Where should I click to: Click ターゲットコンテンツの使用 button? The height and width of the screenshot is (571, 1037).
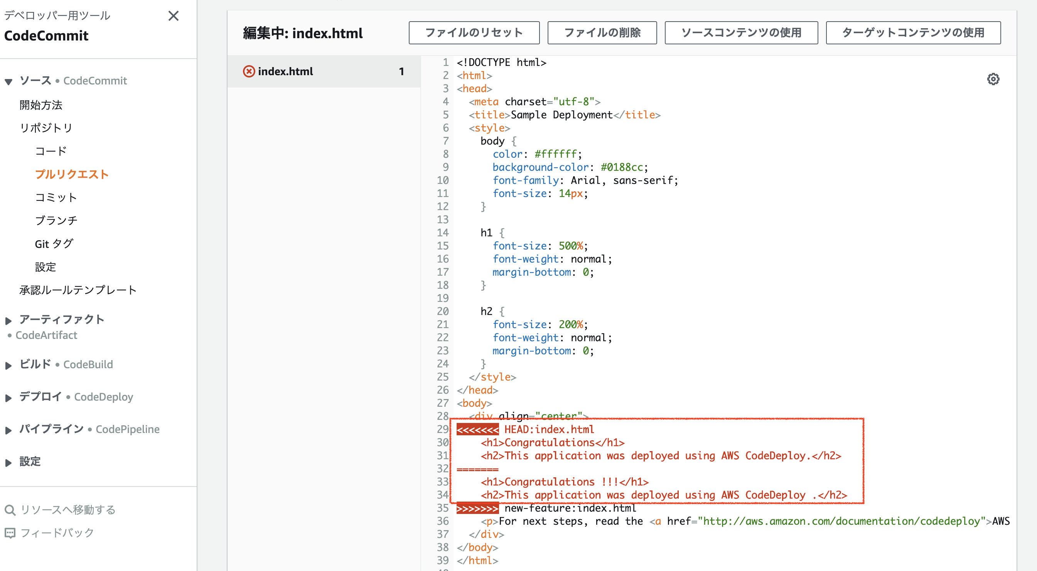[x=912, y=33]
